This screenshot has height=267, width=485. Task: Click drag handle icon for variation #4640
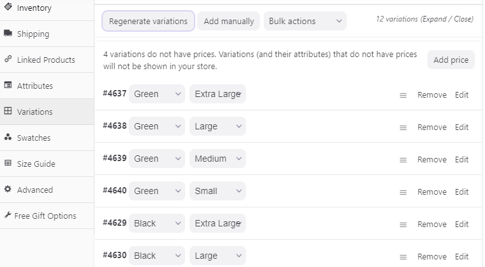tap(403, 192)
